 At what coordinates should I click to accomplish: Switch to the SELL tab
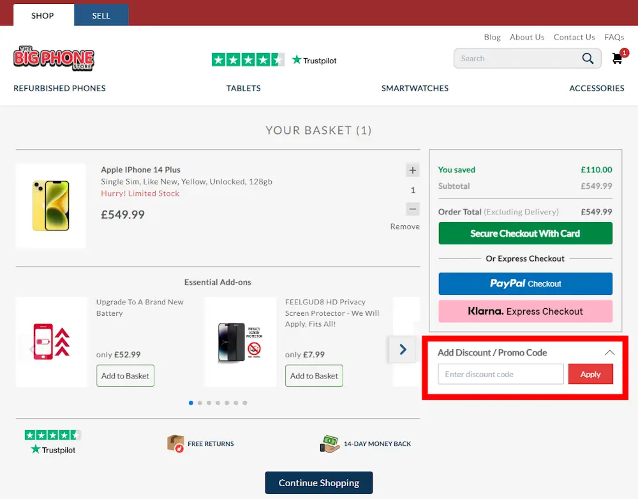click(x=101, y=15)
